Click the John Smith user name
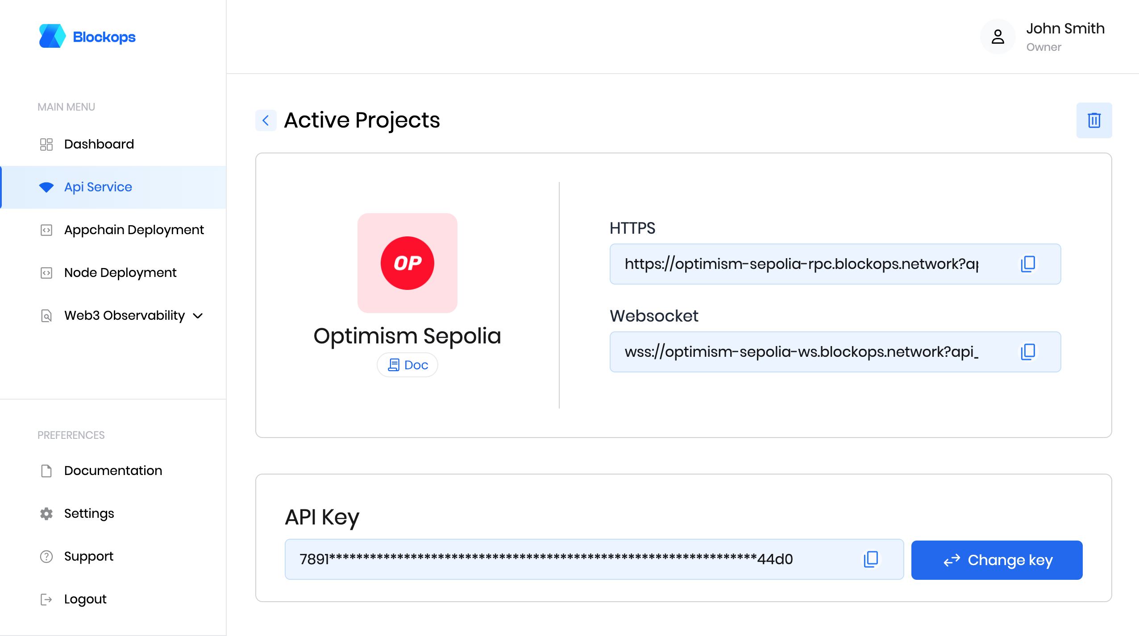This screenshot has width=1139, height=636. tap(1065, 29)
